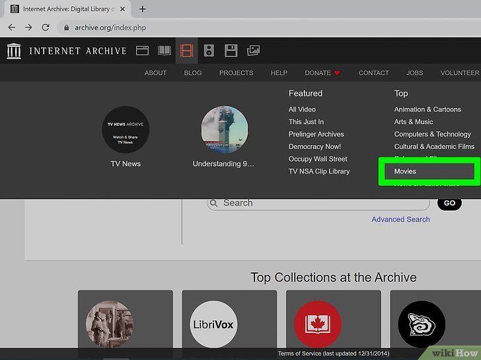Open the CONTACT menu item
481x360 pixels.
[x=374, y=73]
